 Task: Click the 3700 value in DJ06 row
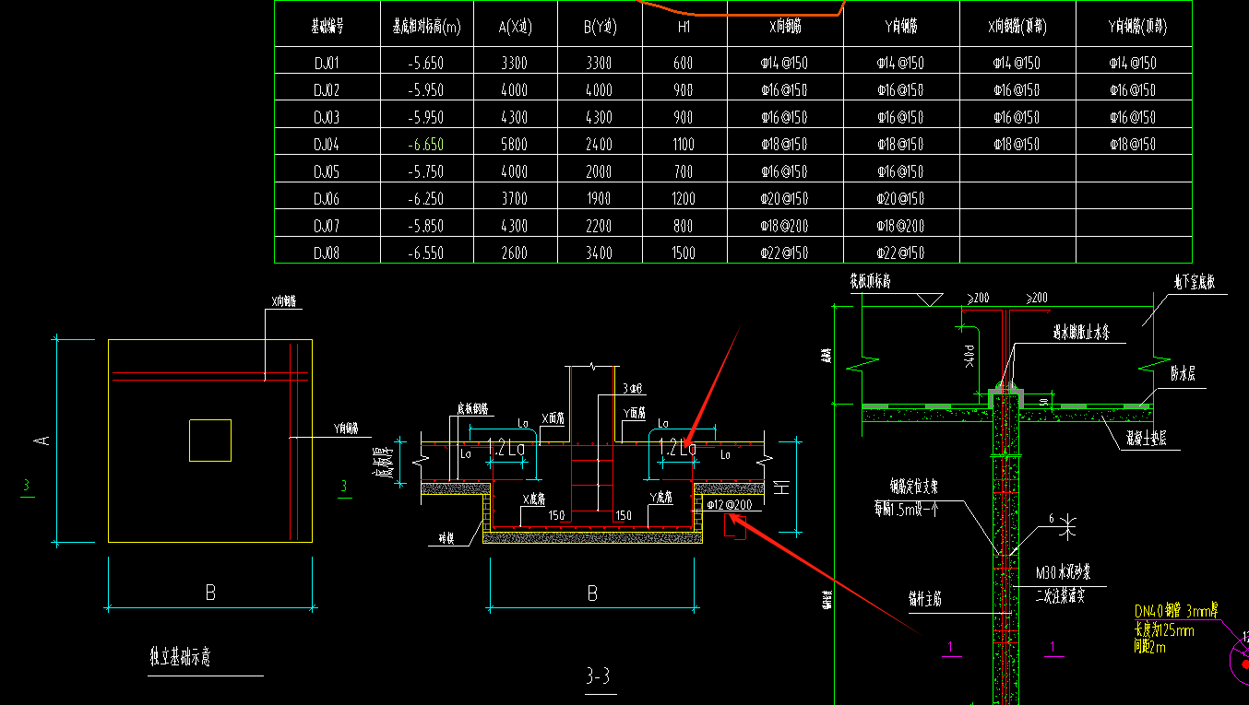coord(514,198)
